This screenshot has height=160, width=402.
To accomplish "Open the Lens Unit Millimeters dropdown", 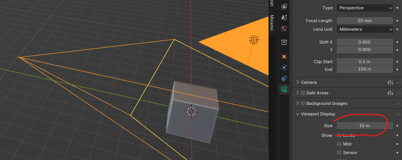I will [365, 30].
